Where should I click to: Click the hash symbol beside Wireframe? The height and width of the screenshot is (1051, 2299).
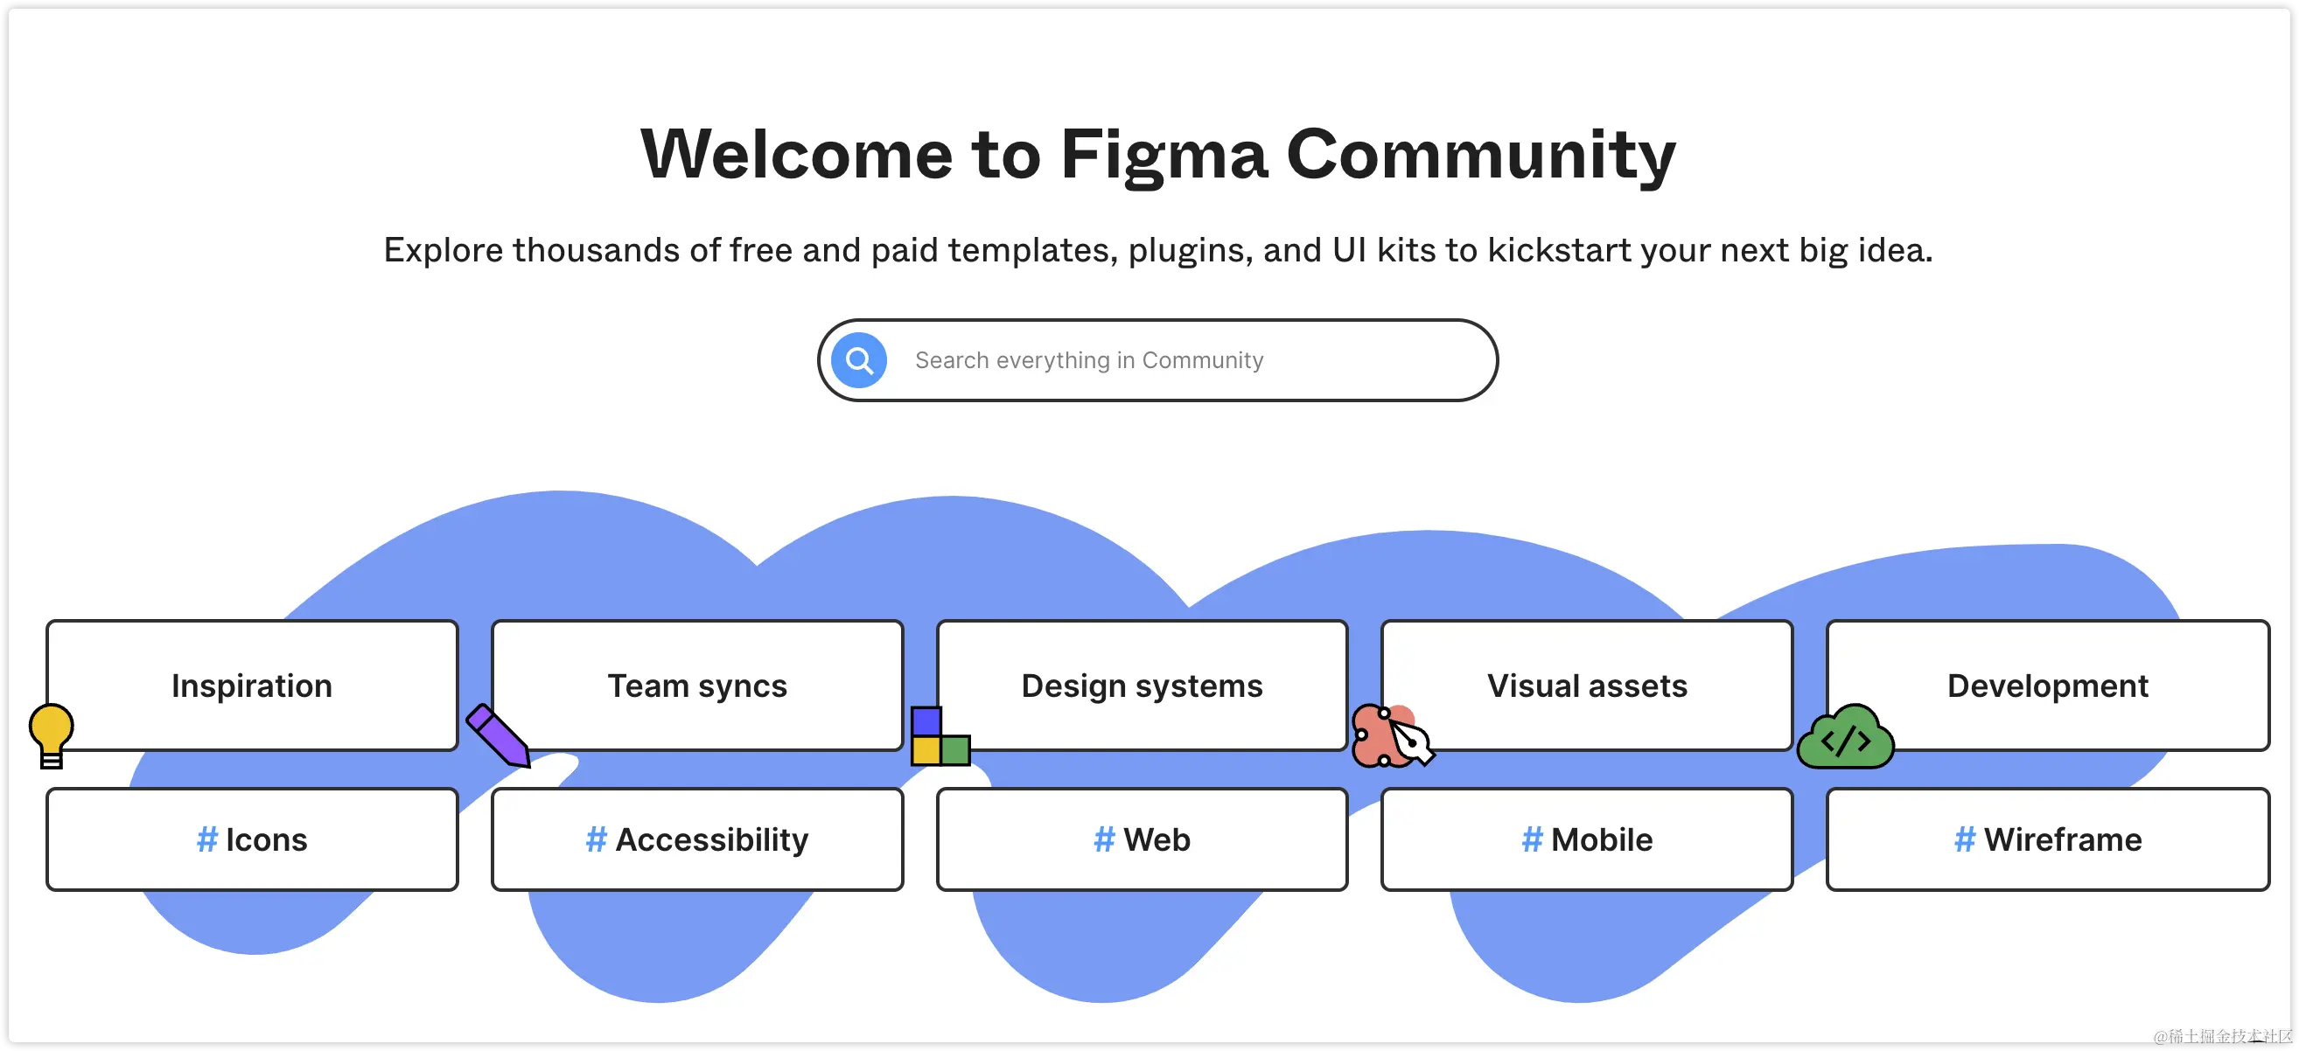(1964, 839)
